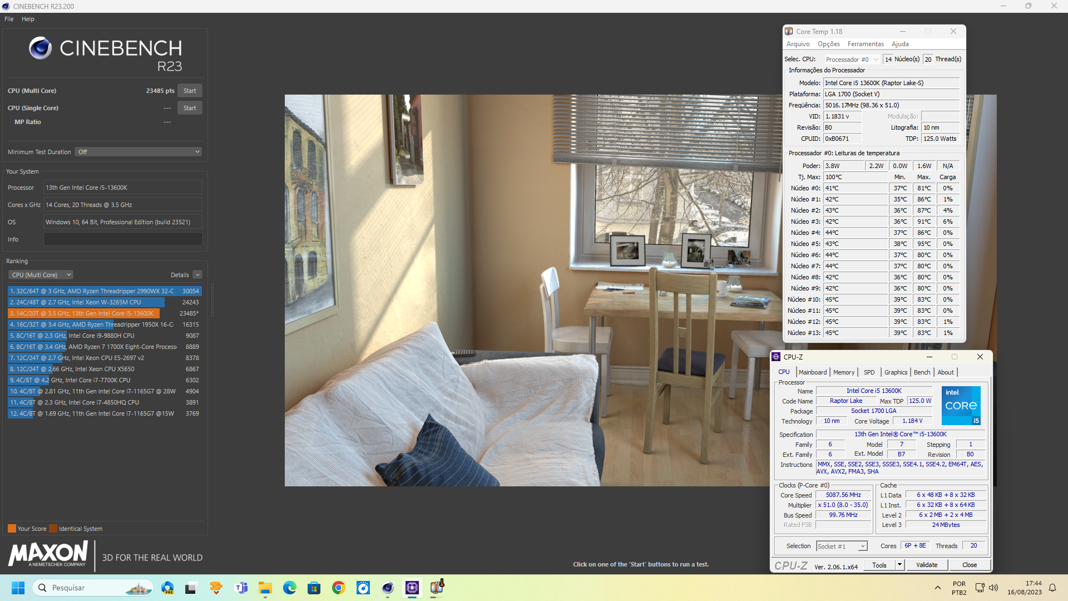Click the Cinebench logo icon

(x=41, y=48)
